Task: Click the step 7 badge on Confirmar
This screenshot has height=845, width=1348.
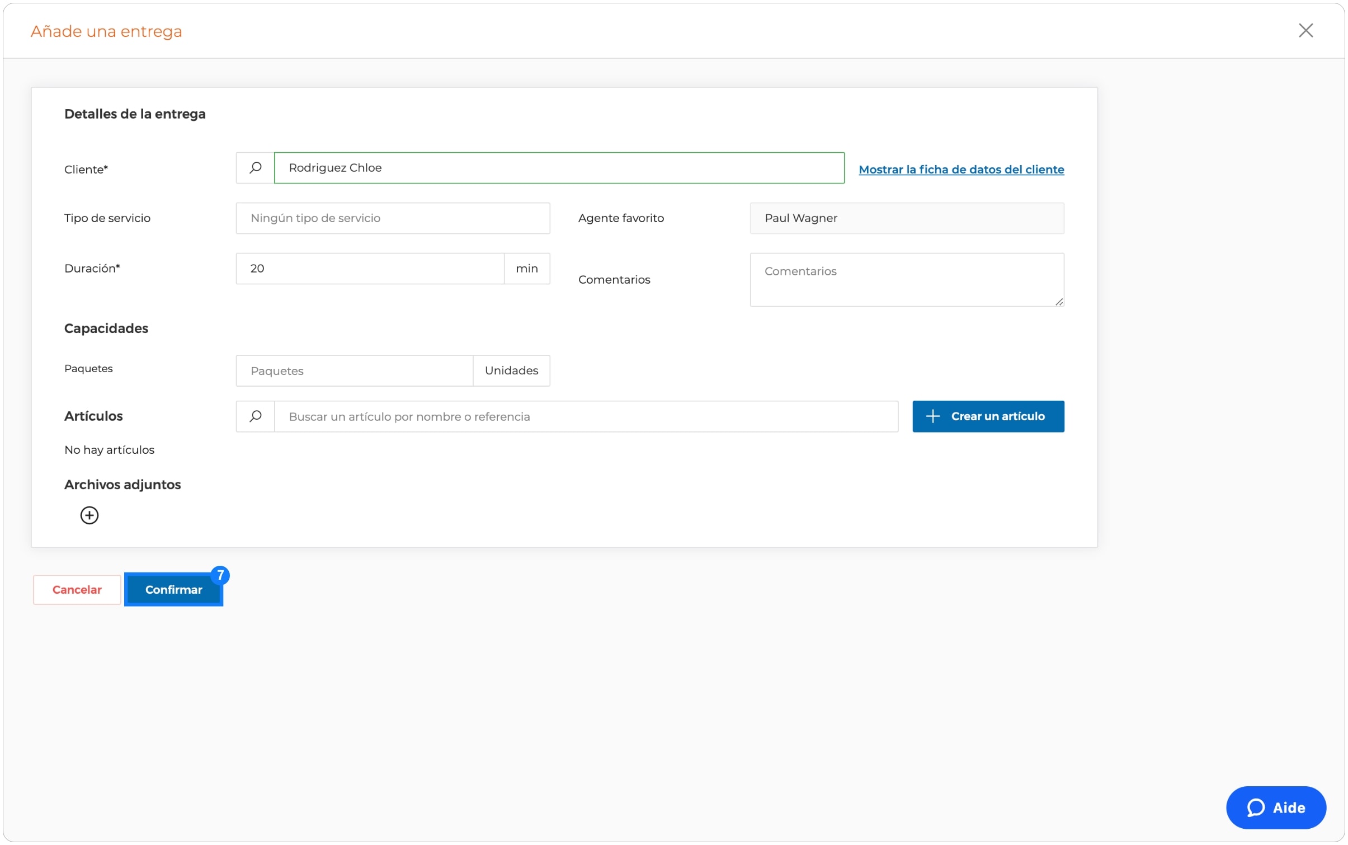Action: tap(220, 575)
